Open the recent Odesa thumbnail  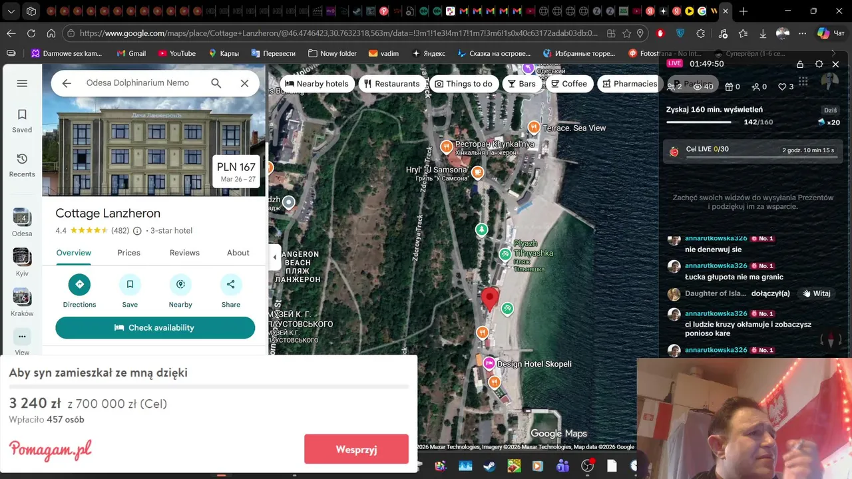(x=22, y=217)
